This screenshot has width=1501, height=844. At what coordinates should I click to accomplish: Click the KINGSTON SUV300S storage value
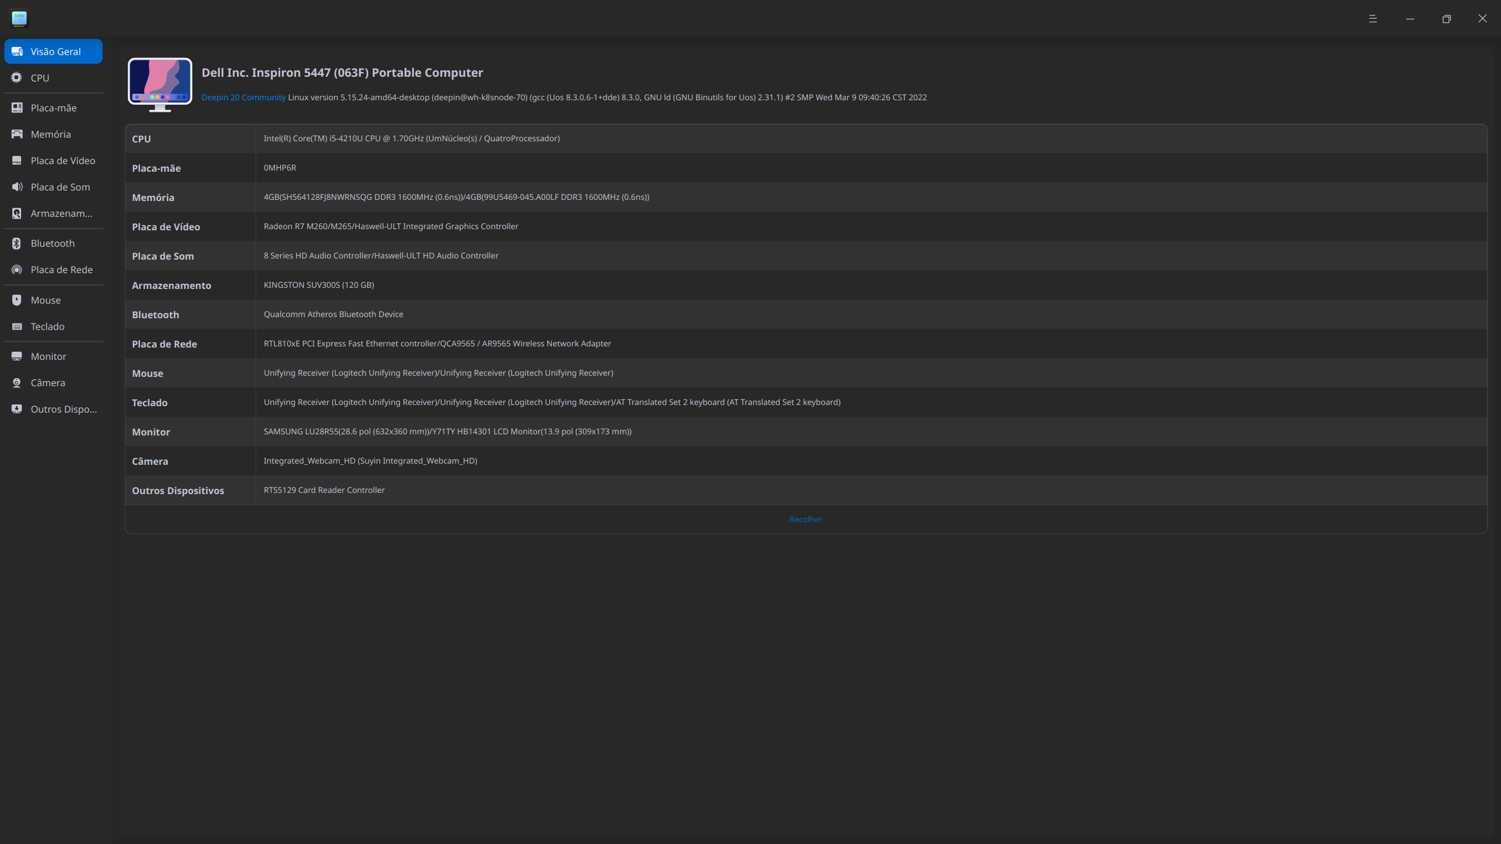tap(319, 285)
